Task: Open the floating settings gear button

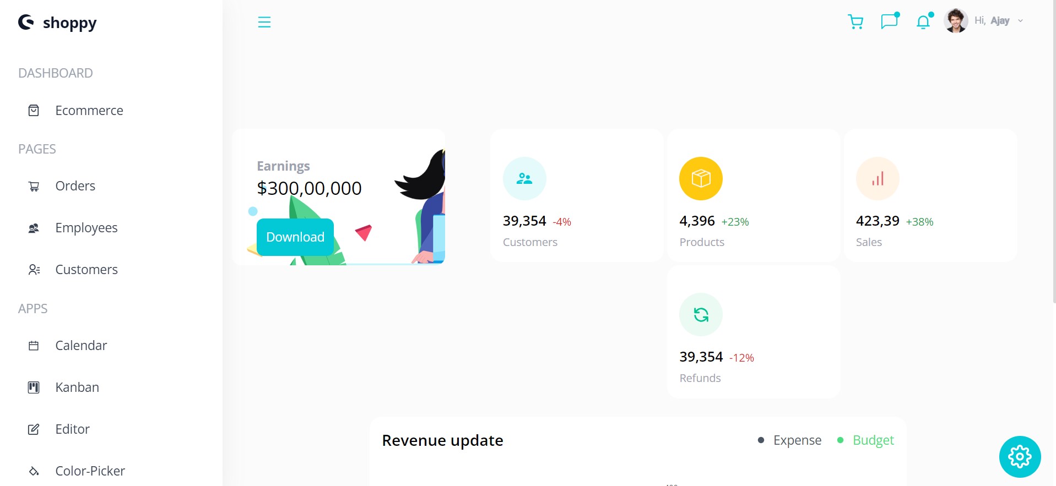Action: tap(1019, 456)
